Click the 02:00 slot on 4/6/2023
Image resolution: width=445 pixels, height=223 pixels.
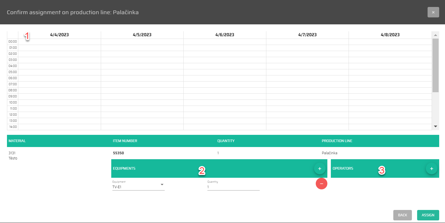(225, 54)
